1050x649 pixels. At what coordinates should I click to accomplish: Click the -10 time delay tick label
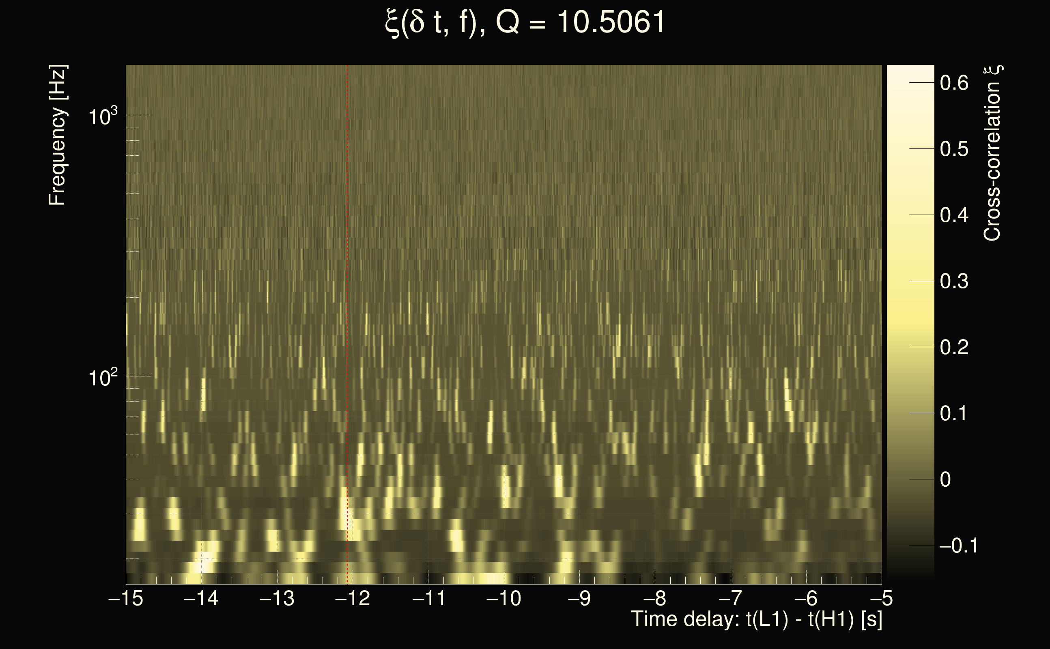(x=503, y=598)
